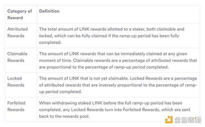Click the orange watermark logo icon
The image size is (205, 127).
click(169, 119)
